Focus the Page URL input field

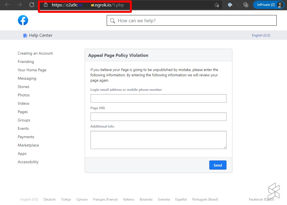[x=158, y=117]
